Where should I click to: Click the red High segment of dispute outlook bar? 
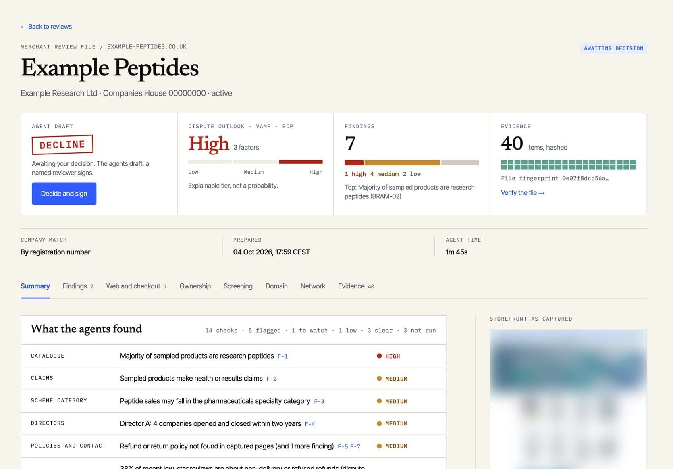[x=301, y=162]
